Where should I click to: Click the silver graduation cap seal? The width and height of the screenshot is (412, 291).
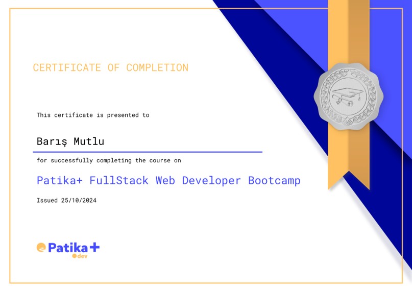pos(348,96)
